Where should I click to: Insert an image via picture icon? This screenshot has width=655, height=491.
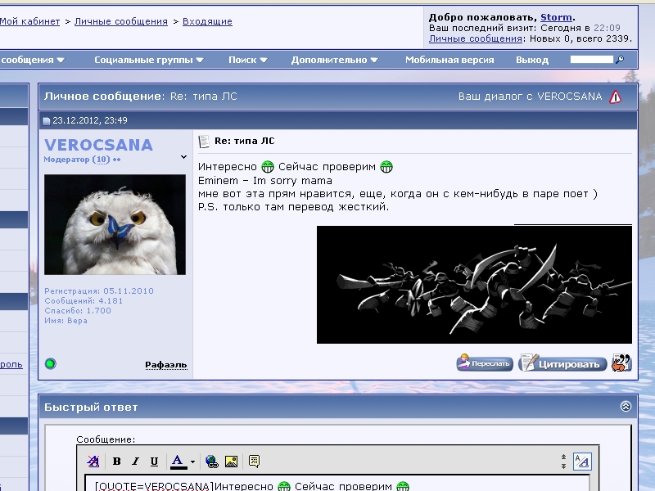(x=231, y=462)
